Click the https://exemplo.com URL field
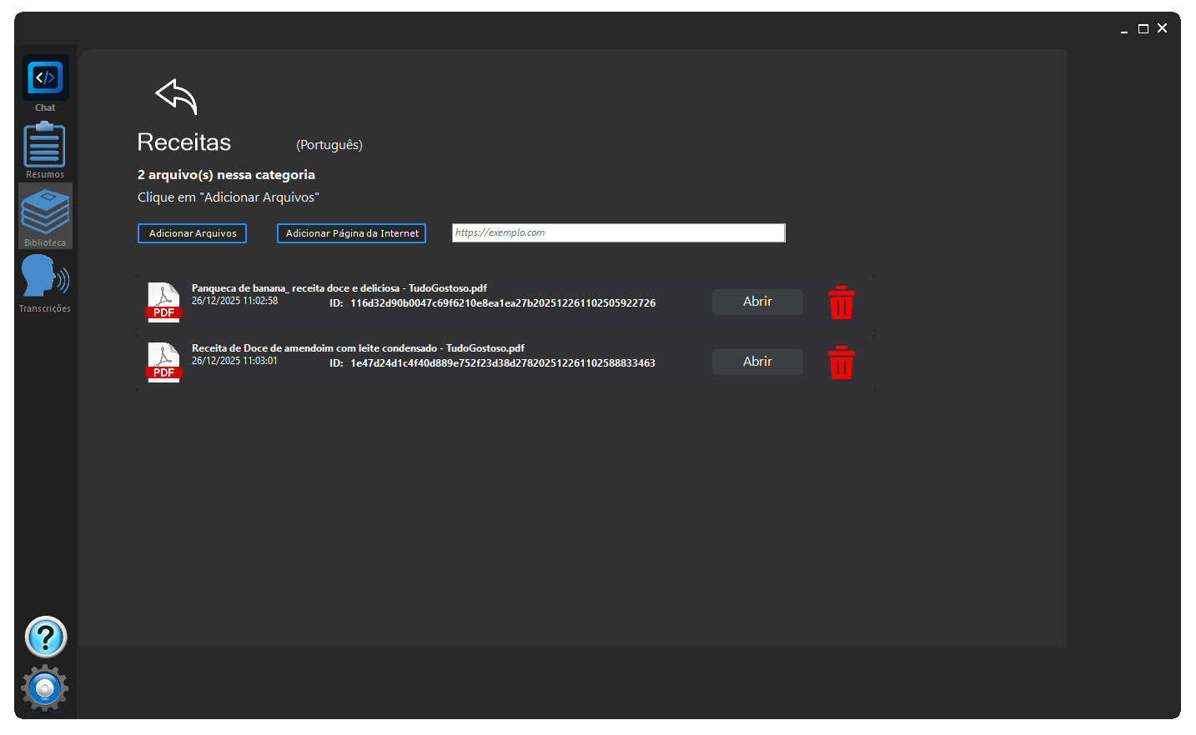Screen dimensions: 1196x735 pos(618,233)
